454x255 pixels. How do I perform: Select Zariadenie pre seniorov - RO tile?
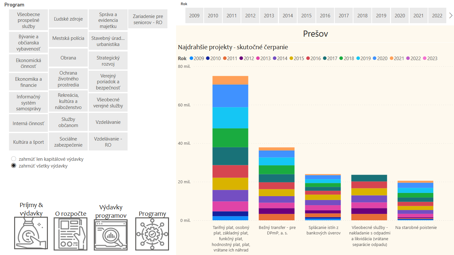coord(148,19)
